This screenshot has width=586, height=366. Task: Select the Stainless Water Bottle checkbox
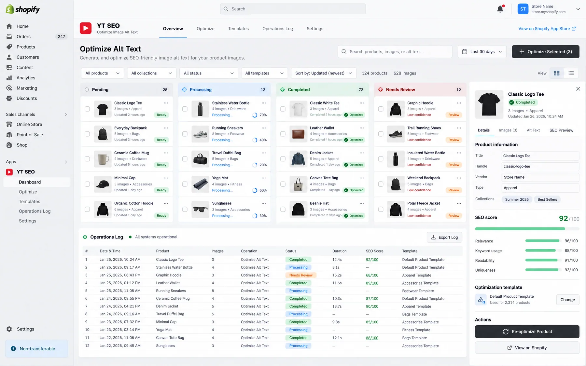[185, 109]
